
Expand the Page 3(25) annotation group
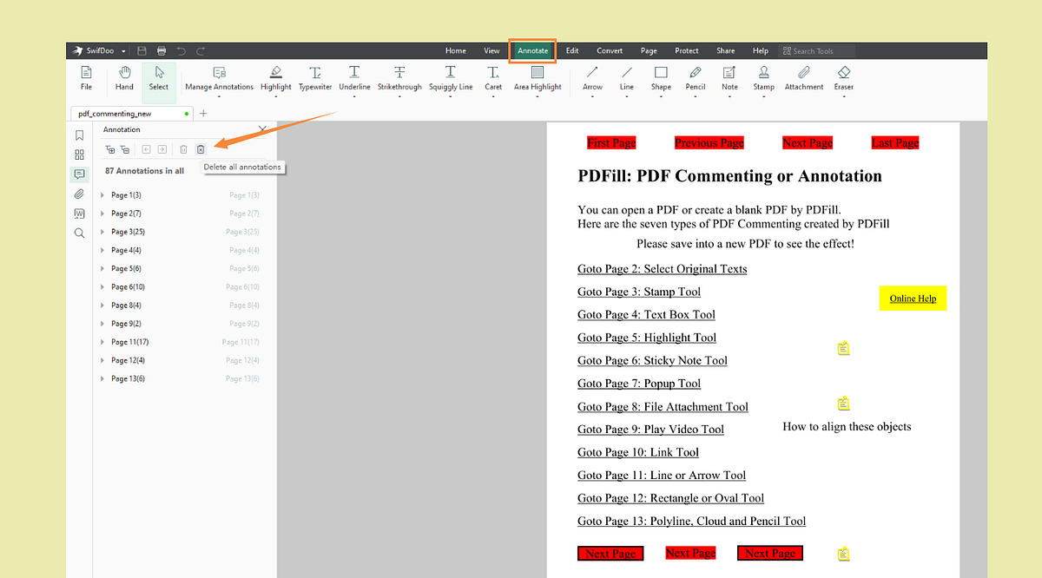point(102,232)
